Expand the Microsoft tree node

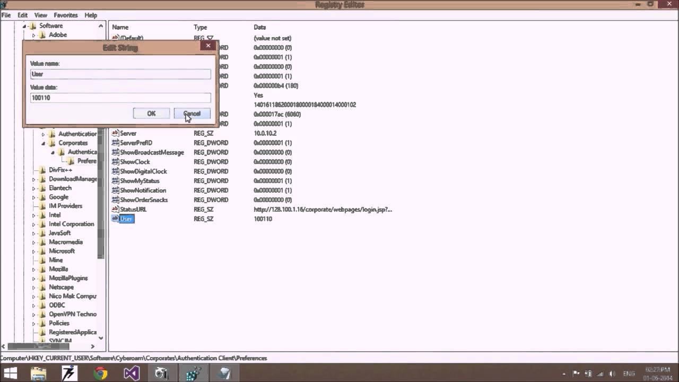click(33, 251)
